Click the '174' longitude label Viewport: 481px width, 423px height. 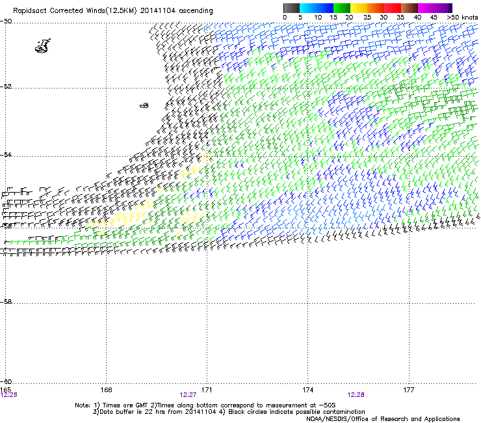(x=307, y=390)
